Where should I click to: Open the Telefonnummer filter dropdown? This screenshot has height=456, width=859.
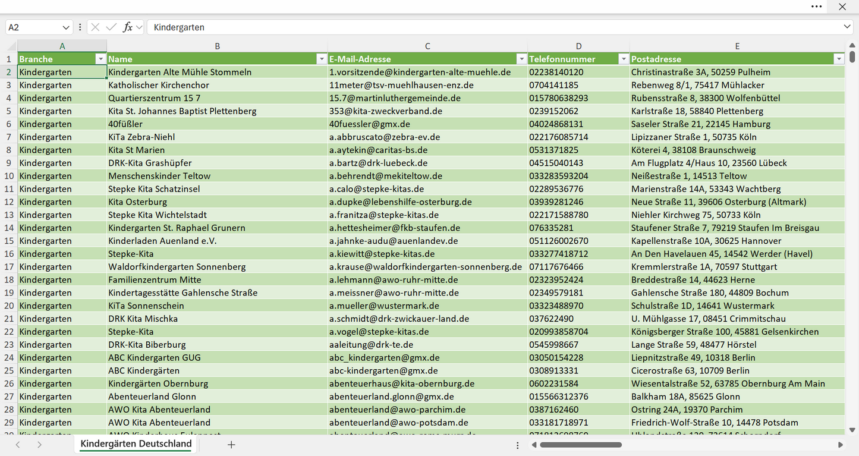pos(624,59)
